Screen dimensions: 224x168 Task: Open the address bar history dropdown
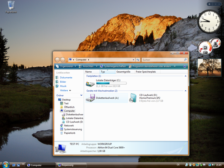(x=133, y=60)
